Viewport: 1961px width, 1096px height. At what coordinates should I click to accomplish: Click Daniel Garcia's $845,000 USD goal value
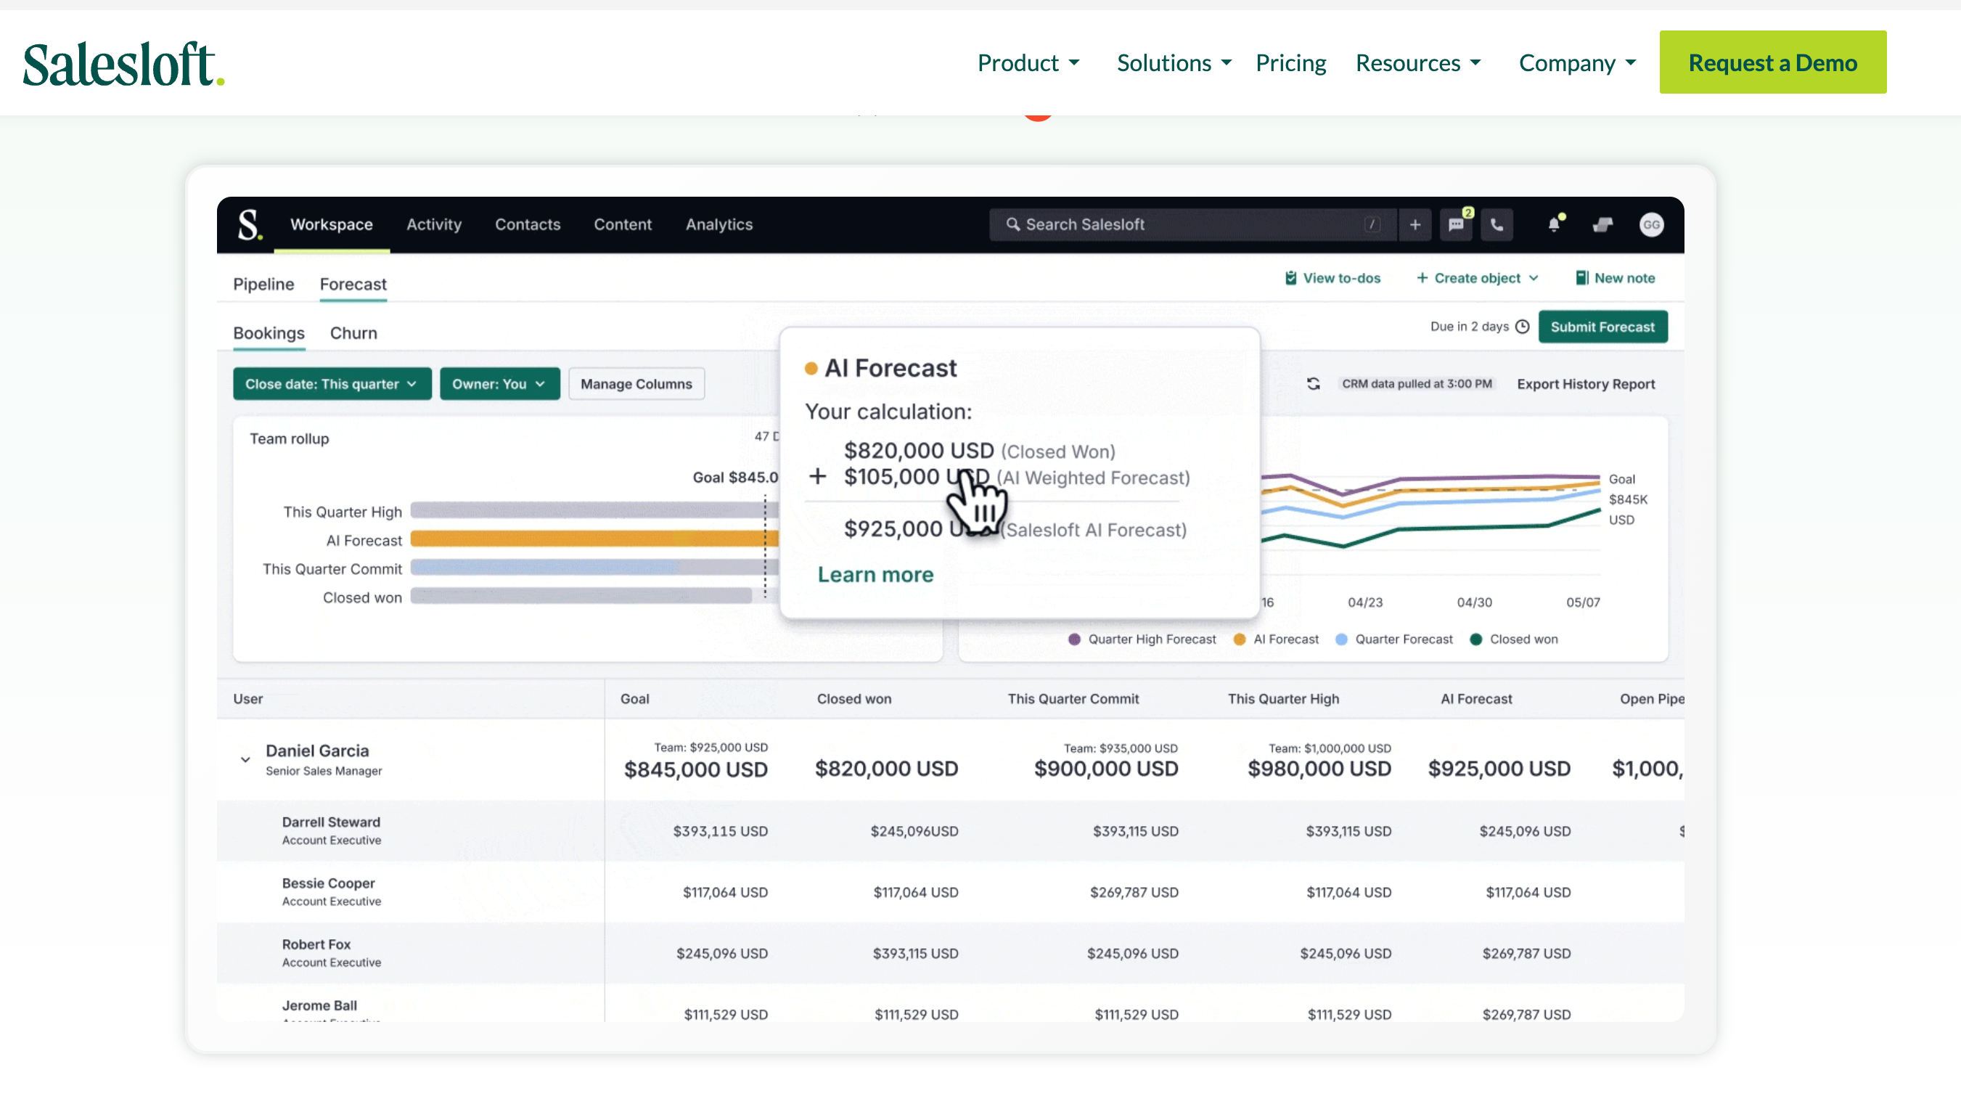click(696, 769)
